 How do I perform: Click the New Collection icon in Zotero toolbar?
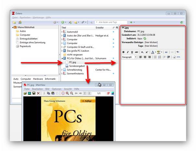tap(14, 22)
